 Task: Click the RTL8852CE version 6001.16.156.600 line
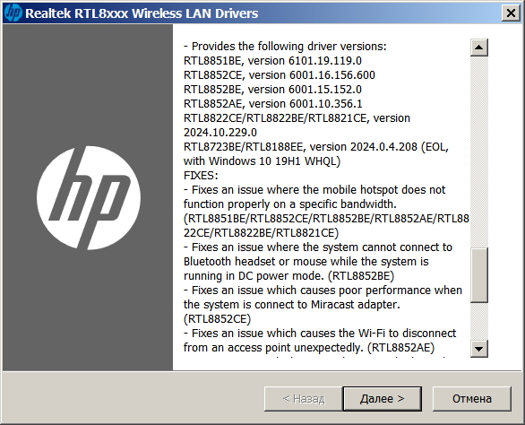point(280,75)
